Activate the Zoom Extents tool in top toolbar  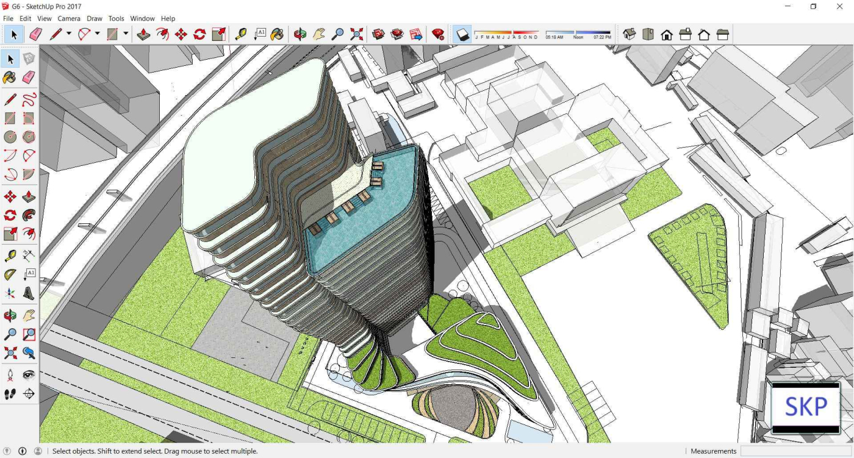point(357,35)
